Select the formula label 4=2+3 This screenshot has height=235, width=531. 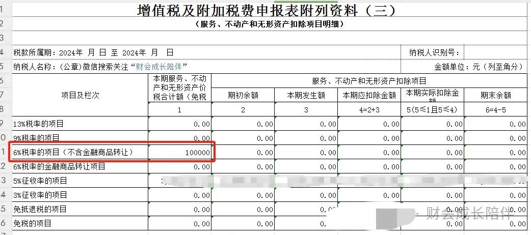point(369,109)
